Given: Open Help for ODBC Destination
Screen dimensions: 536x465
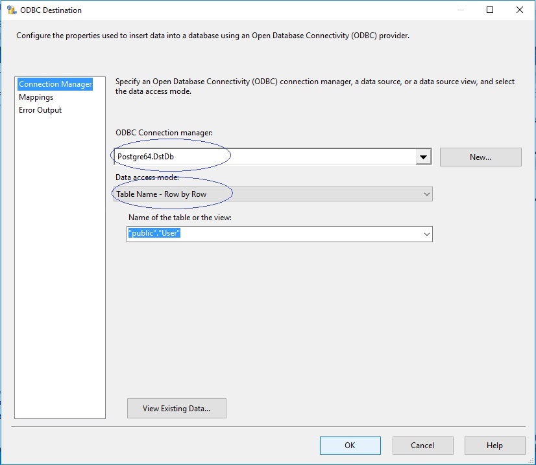Looking at the screenshot, I should pos(494,445).
